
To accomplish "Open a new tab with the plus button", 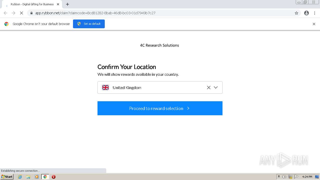I will 67,4.
